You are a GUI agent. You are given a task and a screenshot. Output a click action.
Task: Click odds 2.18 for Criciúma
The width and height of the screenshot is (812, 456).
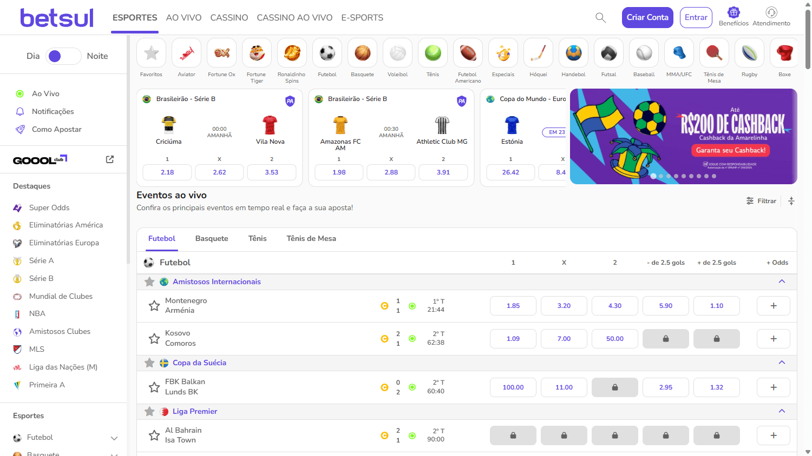click(167, 172)
